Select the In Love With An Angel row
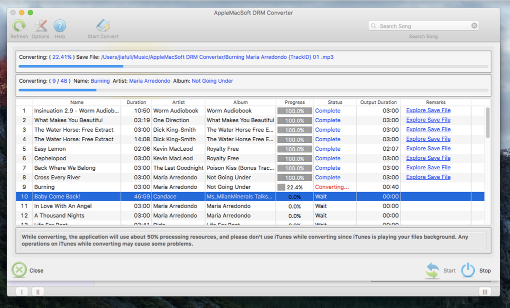The width and height of the screenshot is (510, 308). (250, 206)
